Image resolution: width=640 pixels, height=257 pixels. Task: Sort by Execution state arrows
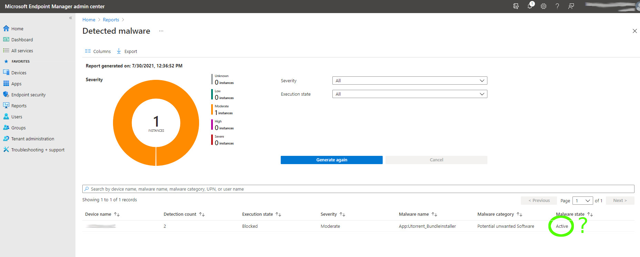[278, 214]
